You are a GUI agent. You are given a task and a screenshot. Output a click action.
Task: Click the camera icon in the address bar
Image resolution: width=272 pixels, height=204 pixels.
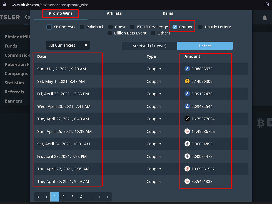point(267,4)
